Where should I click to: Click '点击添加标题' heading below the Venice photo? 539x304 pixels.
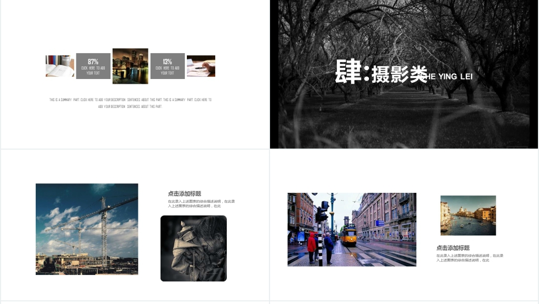453,248
